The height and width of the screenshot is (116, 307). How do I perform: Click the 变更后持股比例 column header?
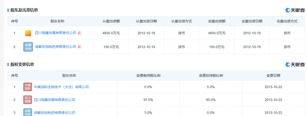(211, 76)
